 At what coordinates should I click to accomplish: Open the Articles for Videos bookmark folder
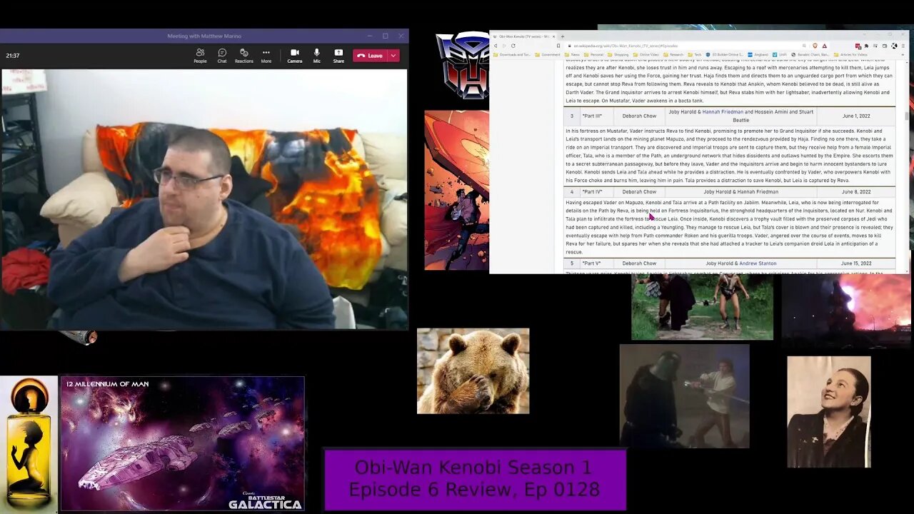click(850, 54)
